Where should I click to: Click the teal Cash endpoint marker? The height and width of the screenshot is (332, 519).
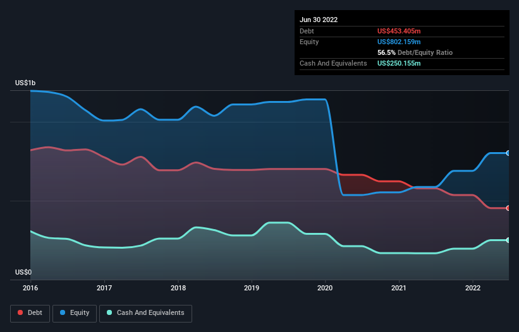coord(508,240)
